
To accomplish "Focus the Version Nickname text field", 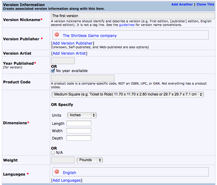I will coord(133,16).
